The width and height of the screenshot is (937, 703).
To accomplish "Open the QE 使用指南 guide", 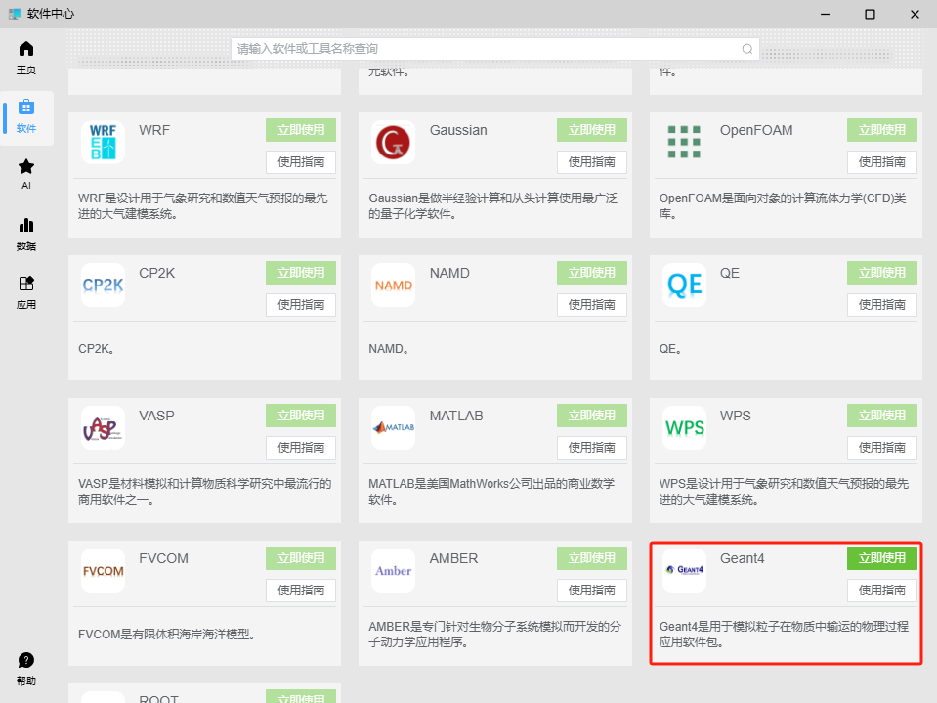I will point(882,305).
